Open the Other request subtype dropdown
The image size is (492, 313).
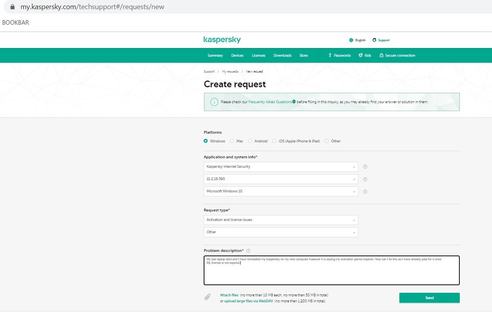281,232
